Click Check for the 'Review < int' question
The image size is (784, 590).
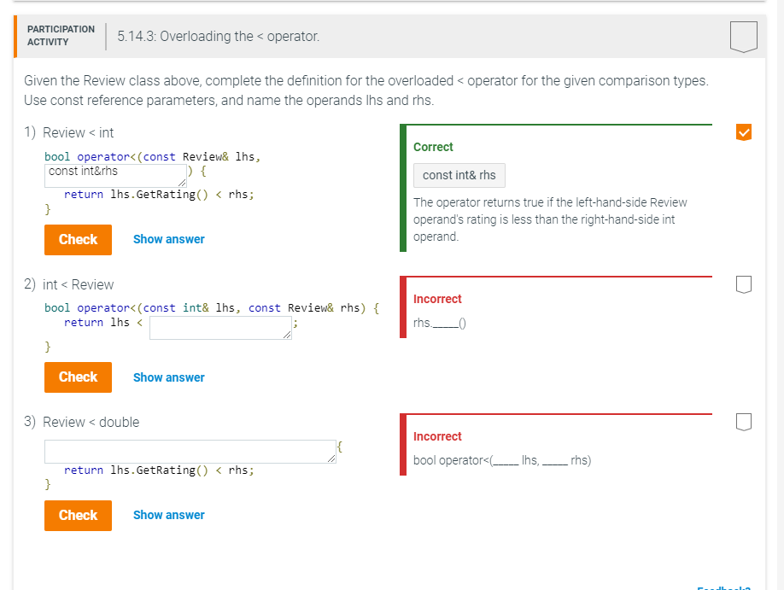pyautogui.click(x=78, y=240)
